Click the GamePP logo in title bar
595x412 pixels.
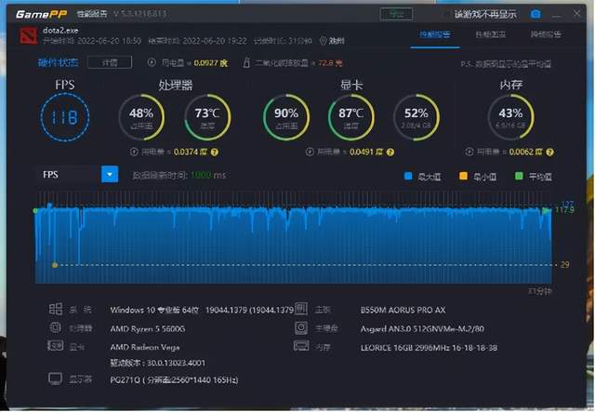click(41, 14)
